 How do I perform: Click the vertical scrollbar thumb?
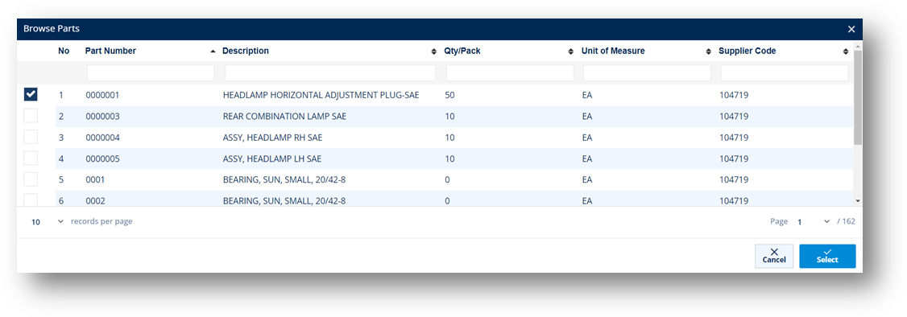click(858, 97)
